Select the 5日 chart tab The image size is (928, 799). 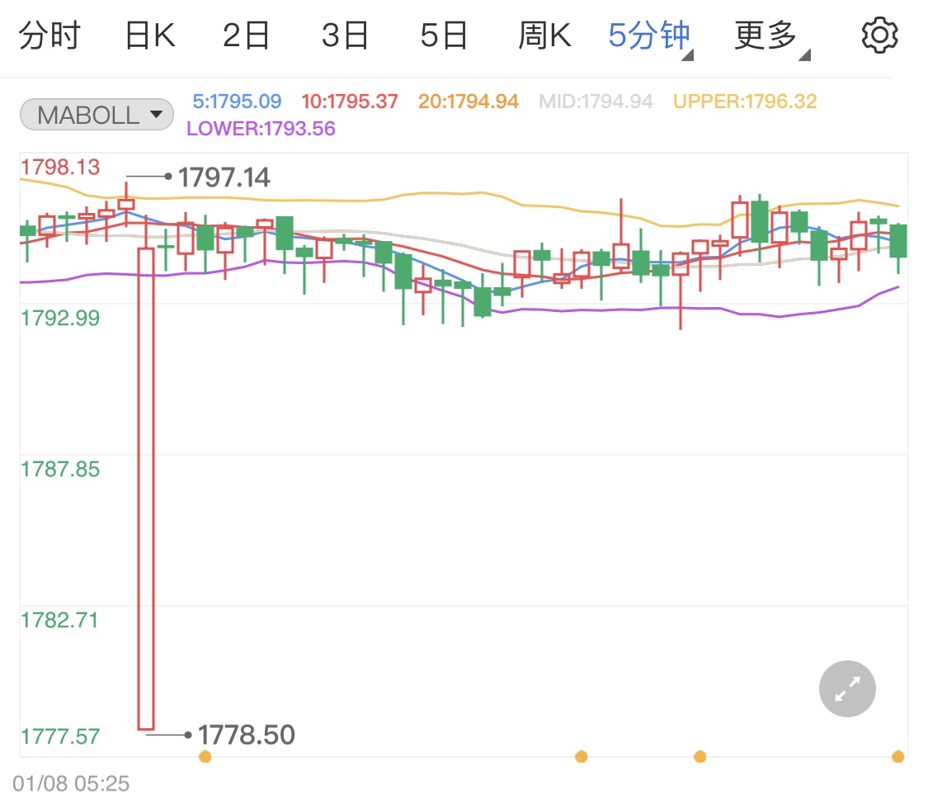[444, 35]
